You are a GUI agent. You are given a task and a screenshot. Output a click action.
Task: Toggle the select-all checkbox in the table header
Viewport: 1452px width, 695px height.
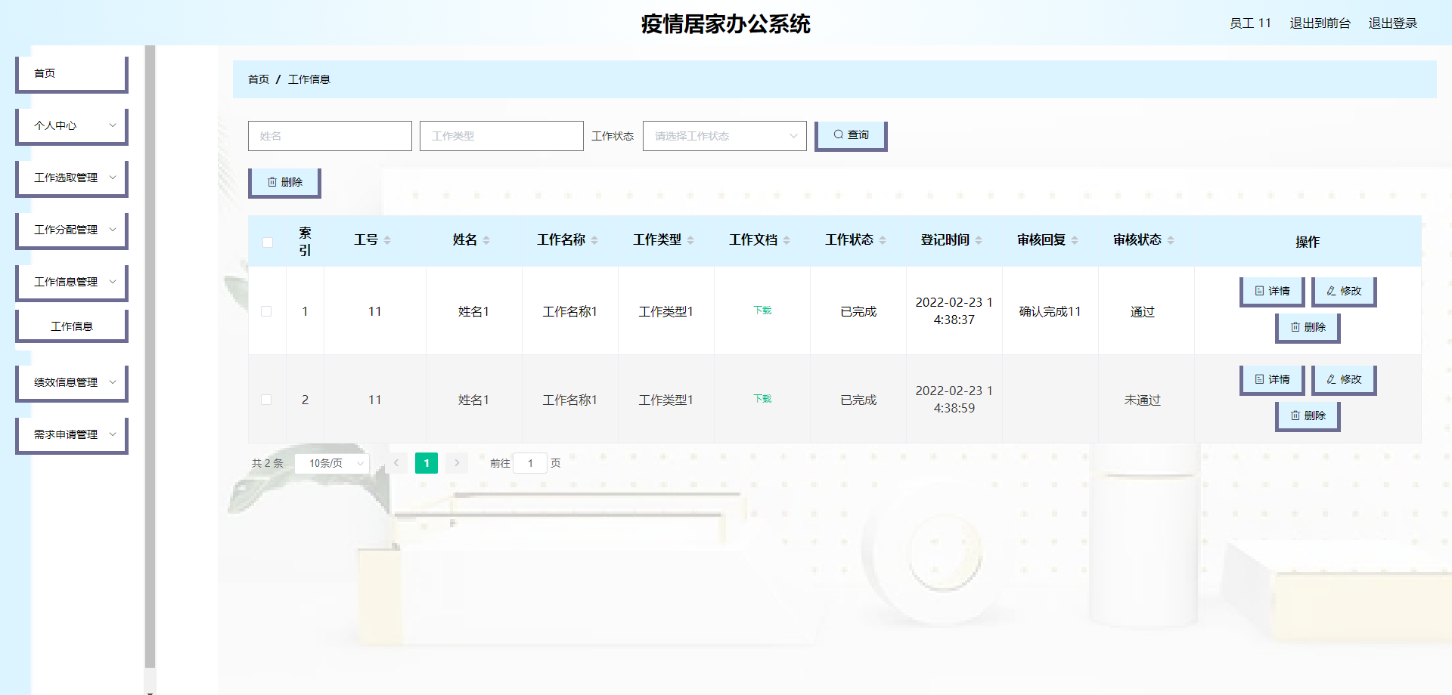[268, 242]
